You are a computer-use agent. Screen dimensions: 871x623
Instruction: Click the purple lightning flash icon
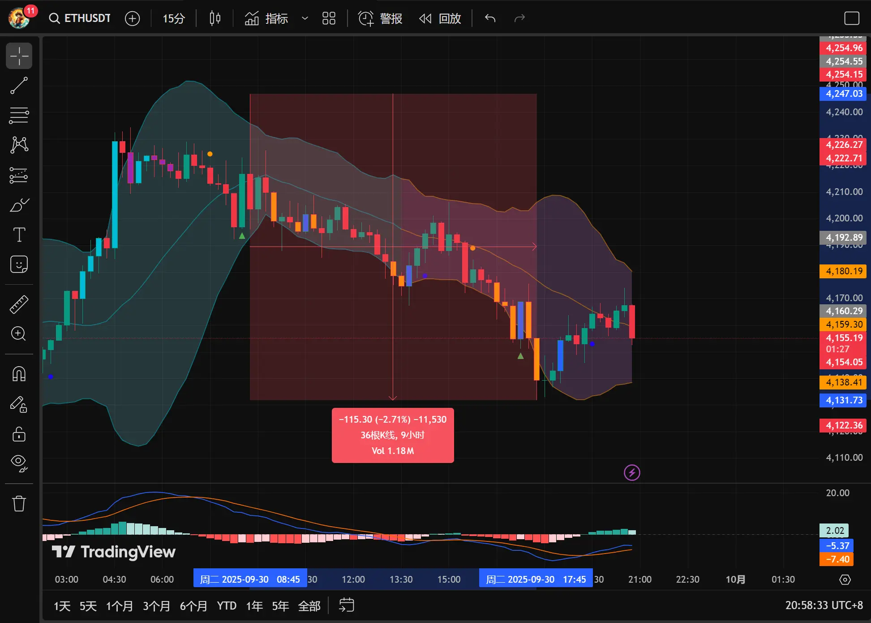(x=632, y=472)
